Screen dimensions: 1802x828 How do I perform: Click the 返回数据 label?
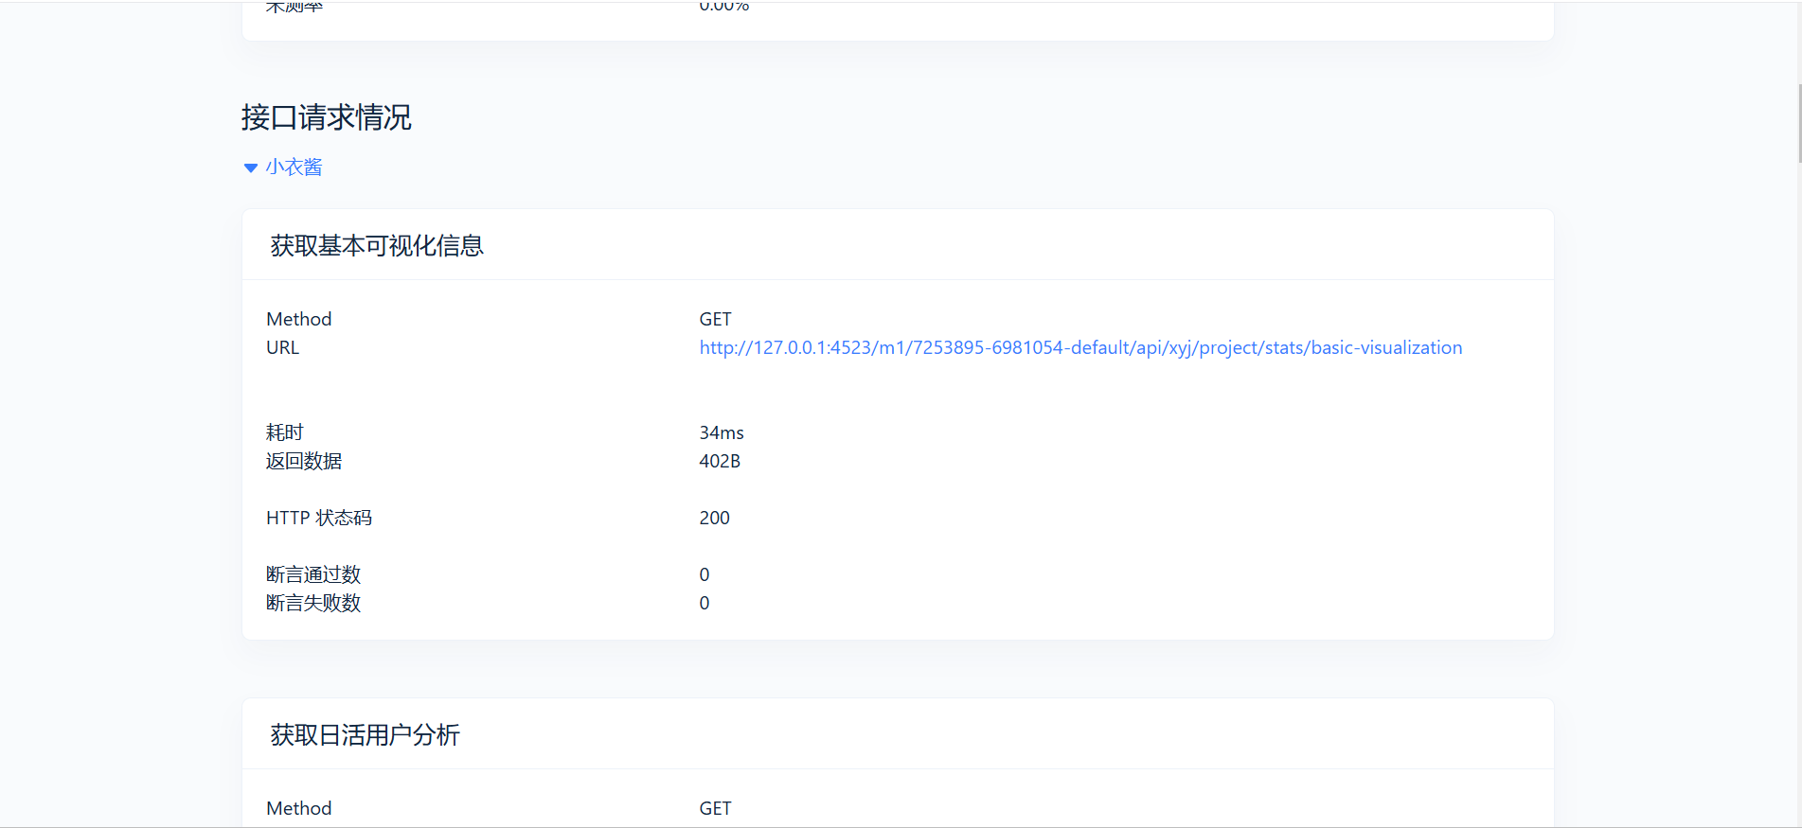coord(304,461)
